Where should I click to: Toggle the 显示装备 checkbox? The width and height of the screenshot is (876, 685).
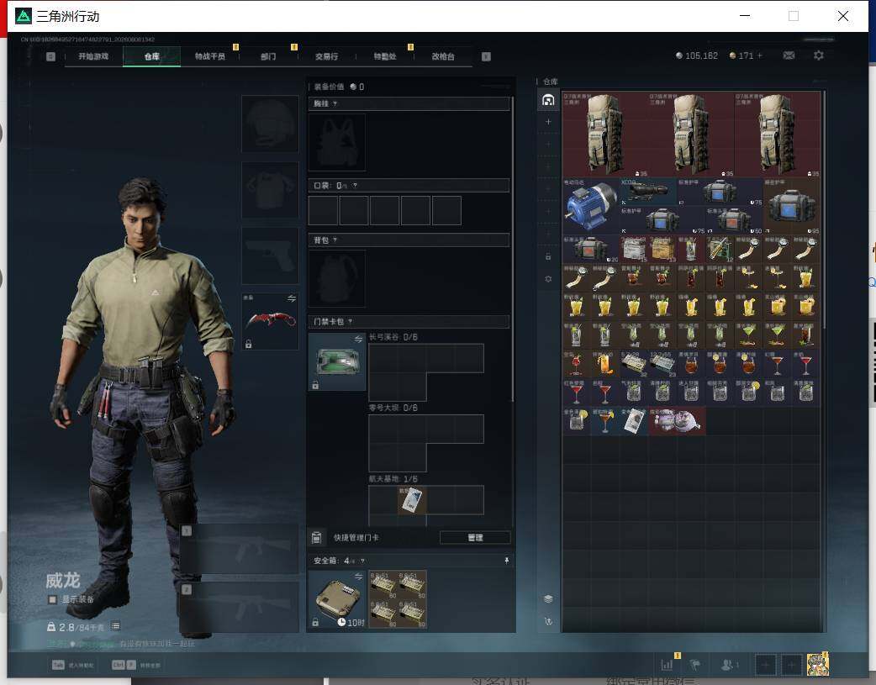point(52,599)
